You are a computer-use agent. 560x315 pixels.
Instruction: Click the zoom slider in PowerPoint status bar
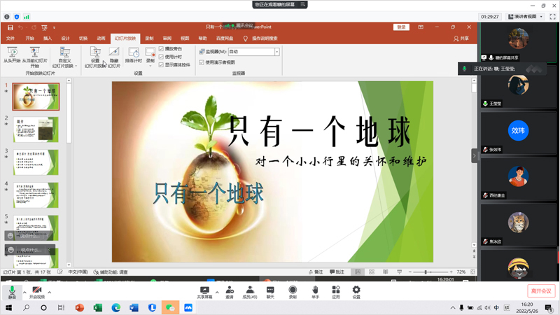(427, 272)
